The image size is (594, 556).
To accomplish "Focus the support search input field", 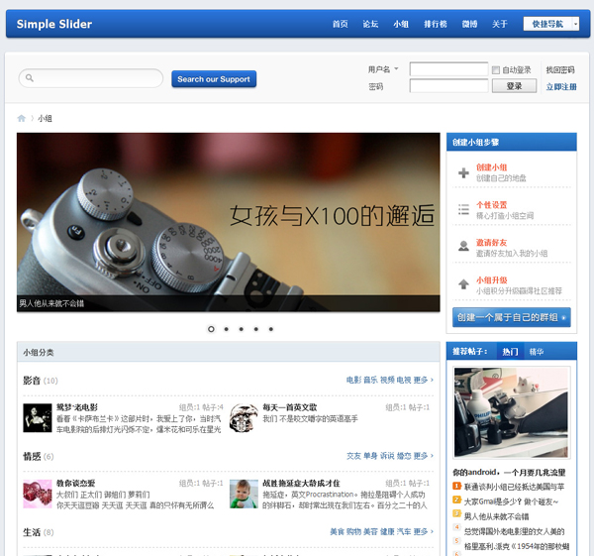I will click(x=91, y=78).
